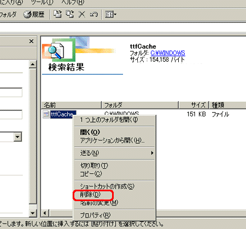Click the upper text field in search pane

tap(11, 92)
